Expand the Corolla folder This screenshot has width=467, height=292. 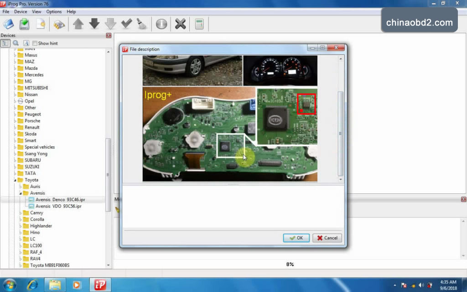(21, 219)
